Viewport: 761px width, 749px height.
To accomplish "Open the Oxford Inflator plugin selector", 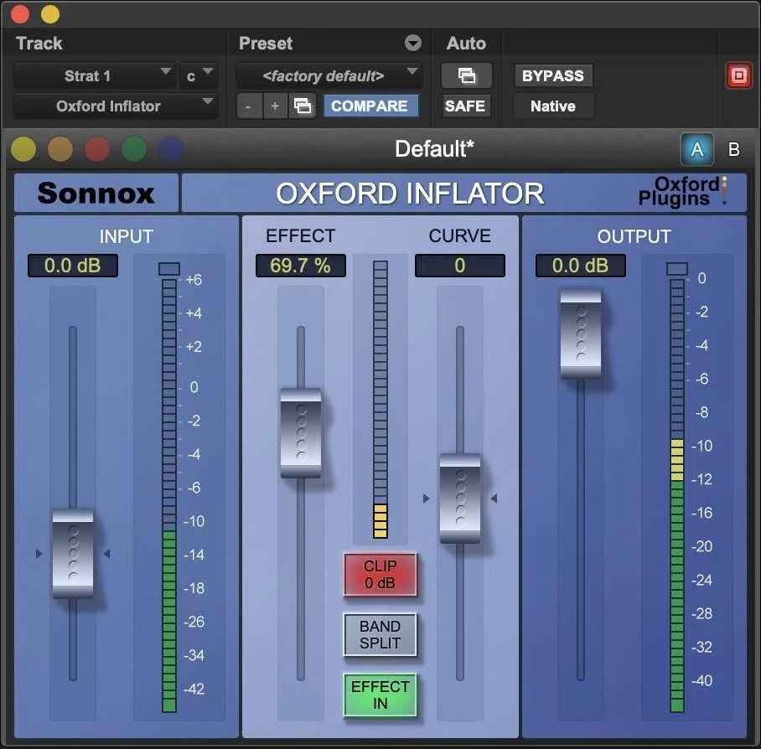I will [x=115, y=106].
